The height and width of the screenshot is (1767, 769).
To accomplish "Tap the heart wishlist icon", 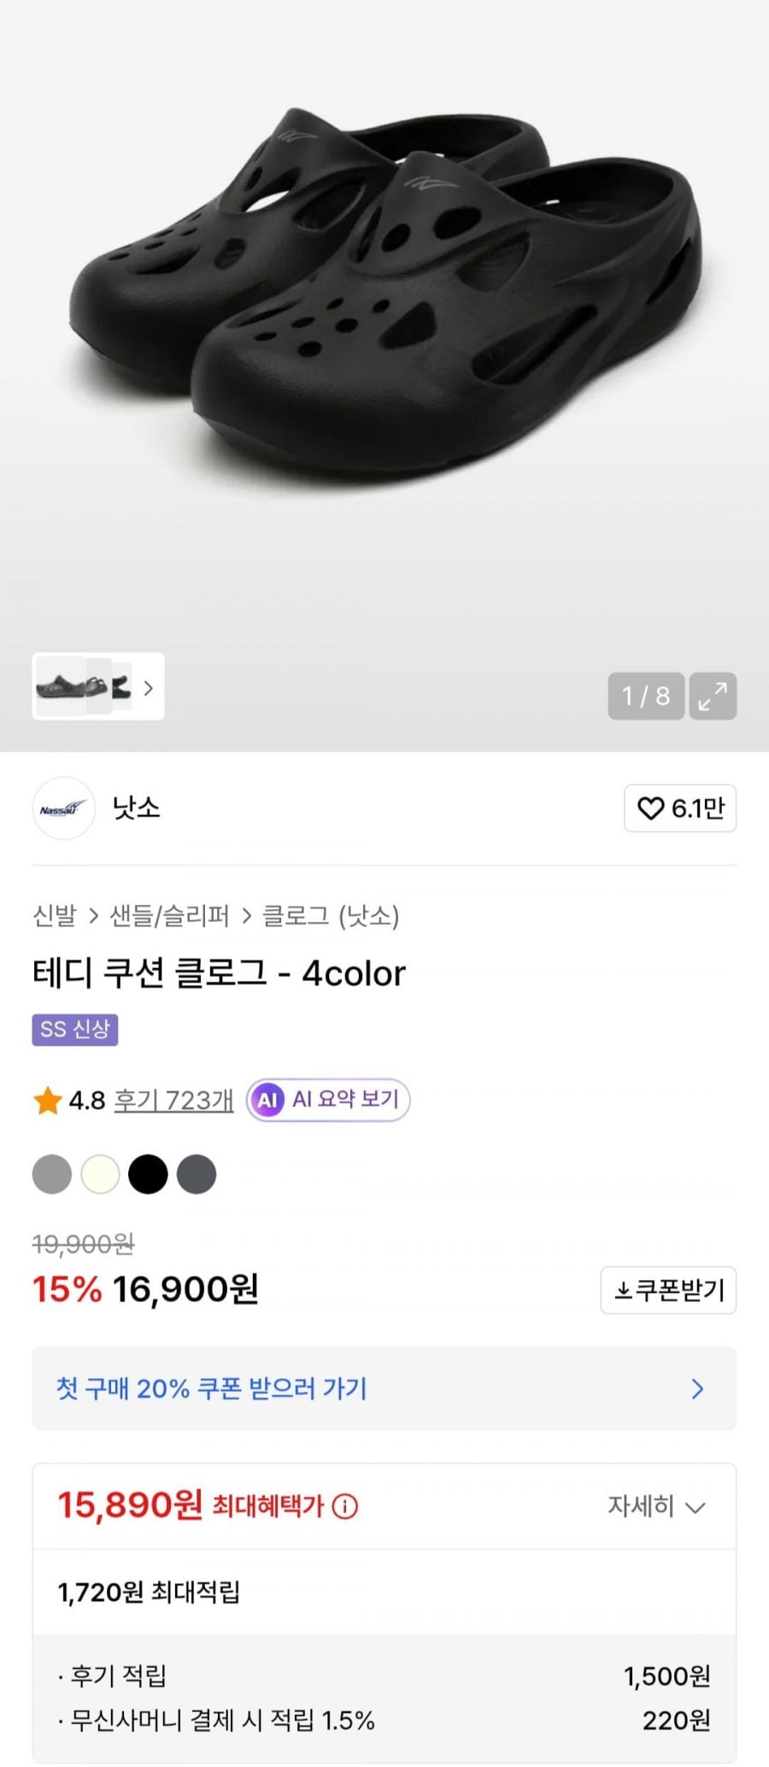I will (x=651, y=808).
